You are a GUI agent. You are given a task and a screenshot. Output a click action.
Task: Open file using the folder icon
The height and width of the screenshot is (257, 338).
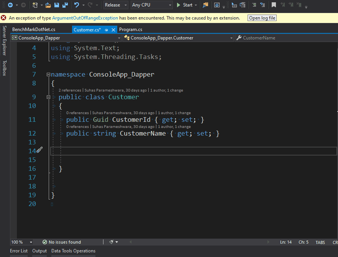[x=48, y=5]
